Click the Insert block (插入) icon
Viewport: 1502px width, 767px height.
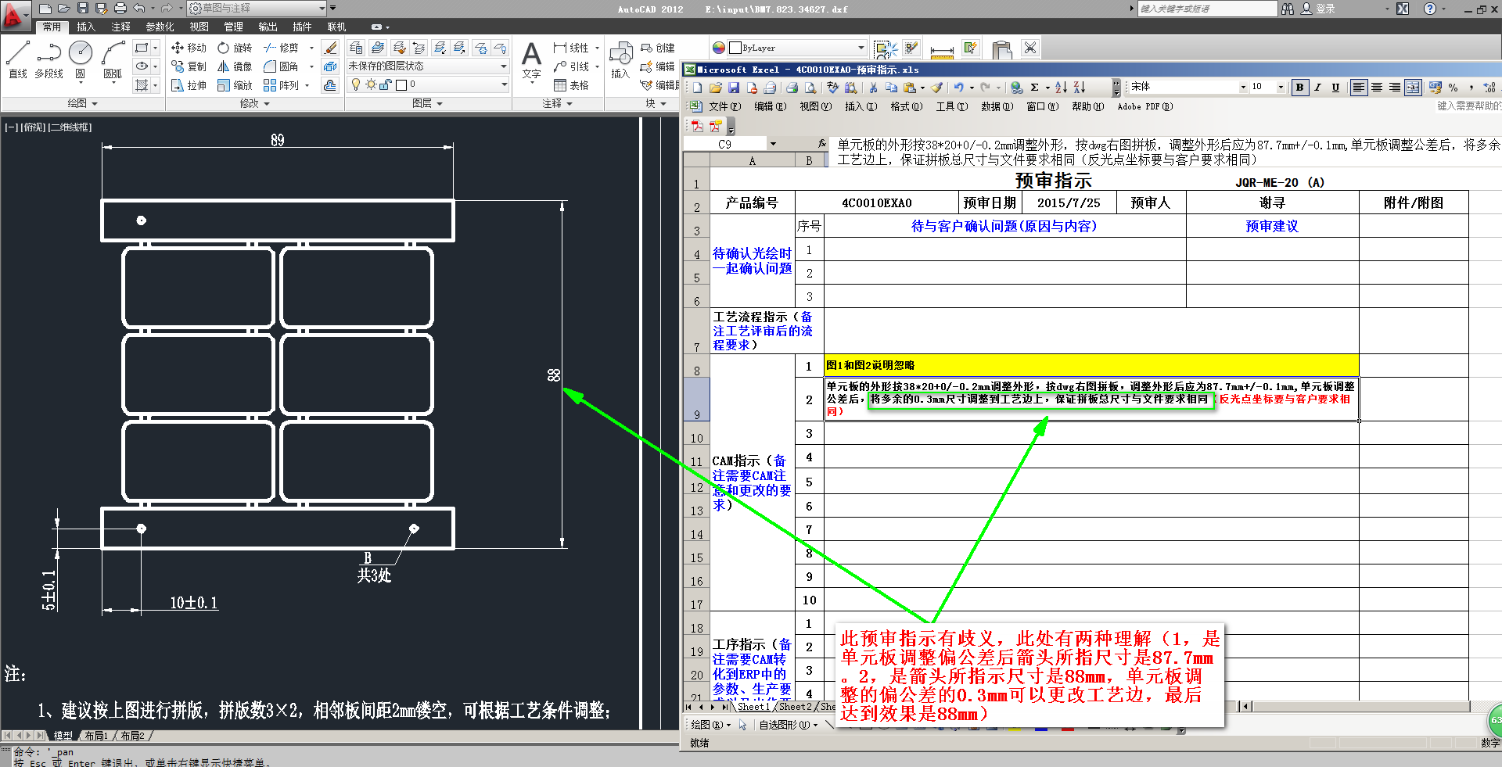click(x=620, y=60)
